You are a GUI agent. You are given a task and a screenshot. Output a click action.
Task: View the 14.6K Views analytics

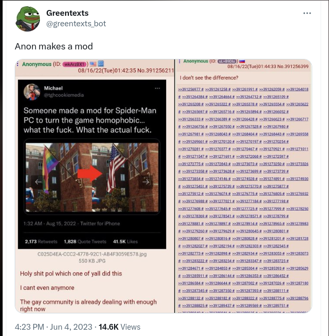coord(119,327)
